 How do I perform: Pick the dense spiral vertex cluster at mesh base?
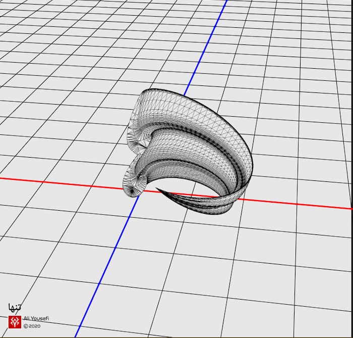[x=133, y=190]
